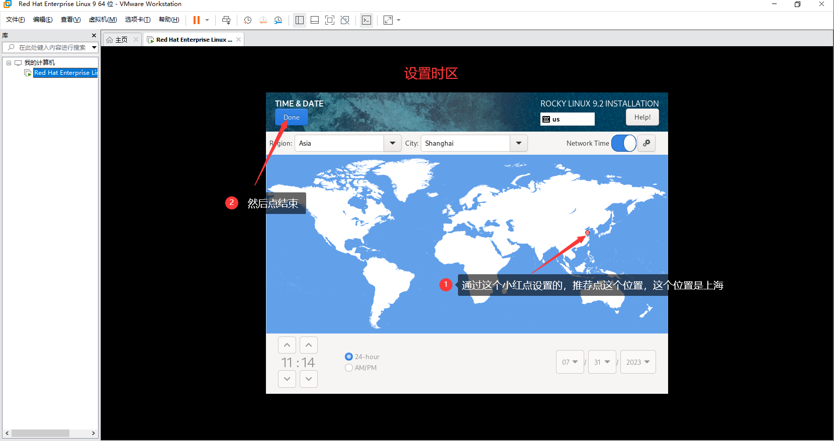Open the 帮助(H) menu
Image resolution: width=834 pixels, height=441 pixels.
pos(169,20)
